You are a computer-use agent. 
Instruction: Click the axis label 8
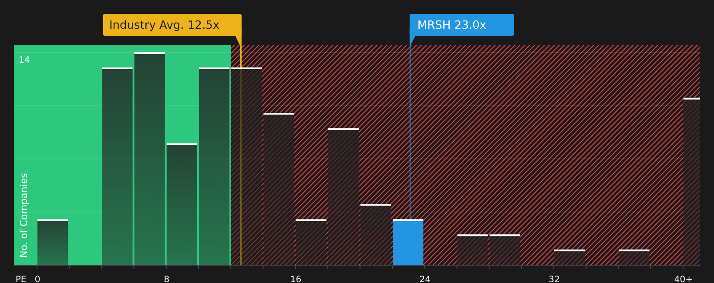tap(167, 279)
